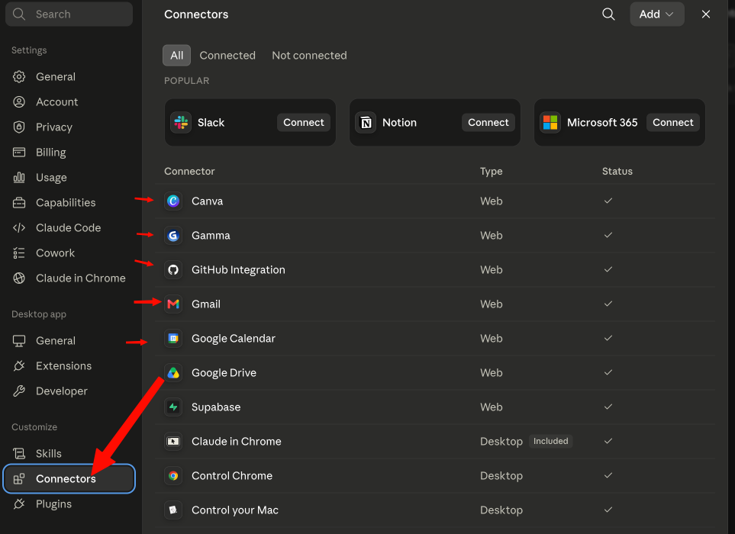Click the Canva row status checkmark
The width and height of the screenshot is (735, 534).
pyautogui.click(x=608, y=201)
